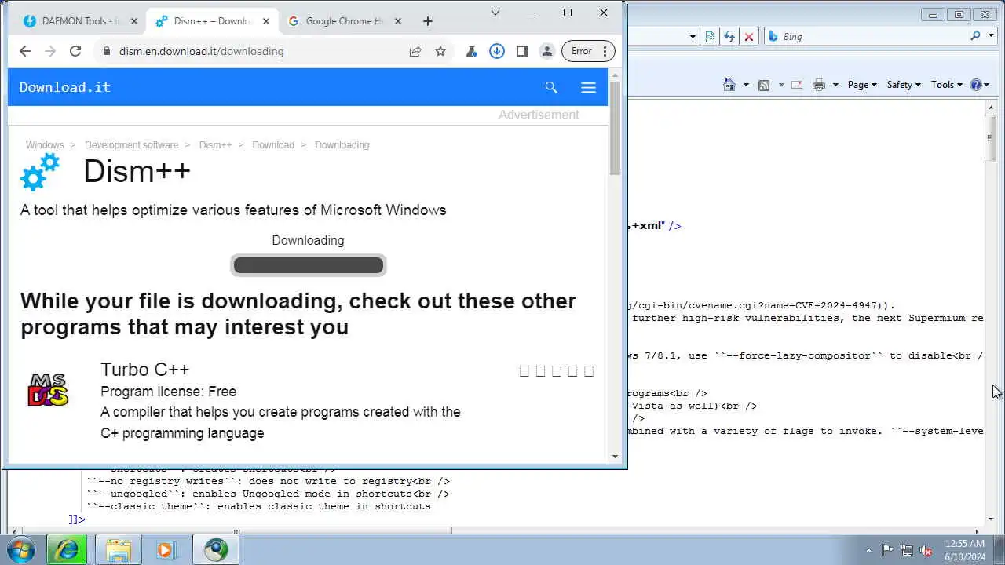The width and height of the screenshot is (1005, 565).
Task: Open the Download breadcrumb link
Action: point(273,145)
